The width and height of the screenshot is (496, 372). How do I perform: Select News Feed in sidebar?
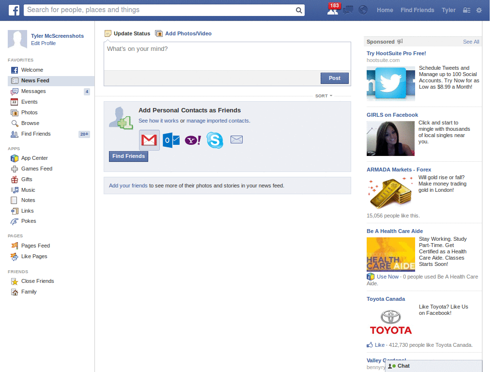click(51, 81)
